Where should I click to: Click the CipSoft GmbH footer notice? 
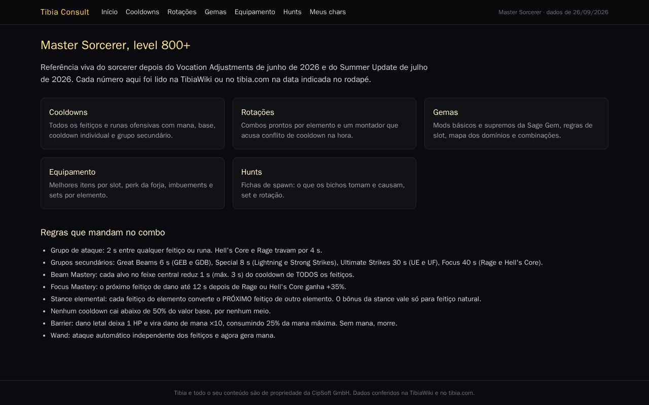tap(324, 393)
